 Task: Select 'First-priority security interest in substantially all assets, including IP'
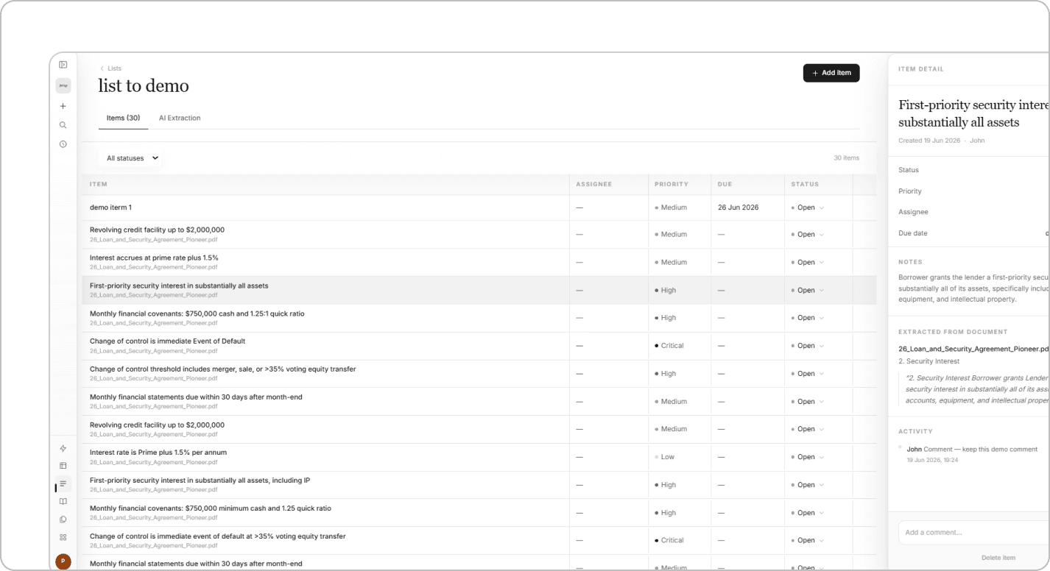tap(200, 480)
